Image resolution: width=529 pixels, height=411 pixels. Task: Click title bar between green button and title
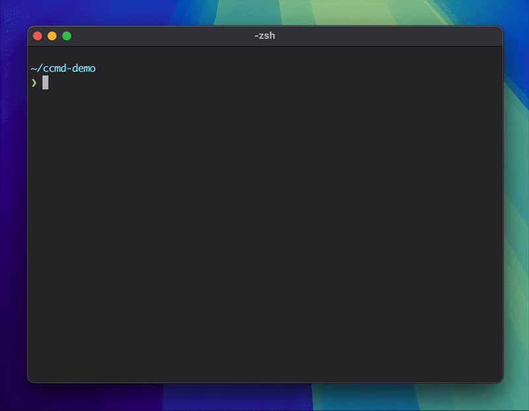[x=162, y=36]
